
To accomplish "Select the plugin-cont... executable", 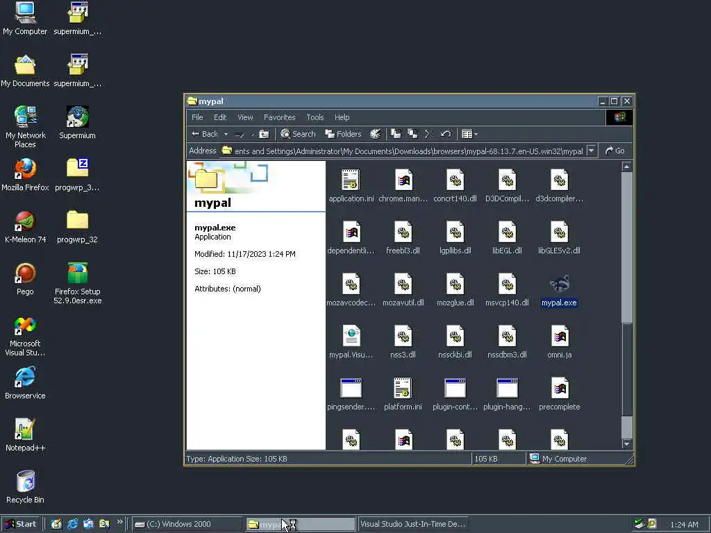I will pos(455,394).
